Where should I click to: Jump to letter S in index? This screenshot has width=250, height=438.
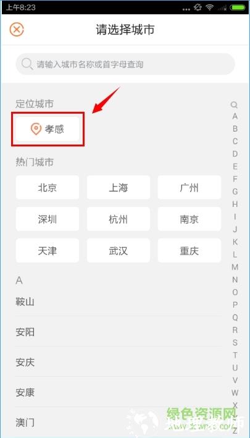pyautogui.click(x=235, y=342)
